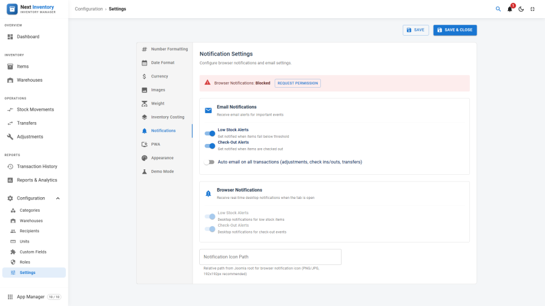Image resolution: width=545 pixels, height=306 pixels.
Task: Open the notifications bell in header
Action: click(509, 9)
